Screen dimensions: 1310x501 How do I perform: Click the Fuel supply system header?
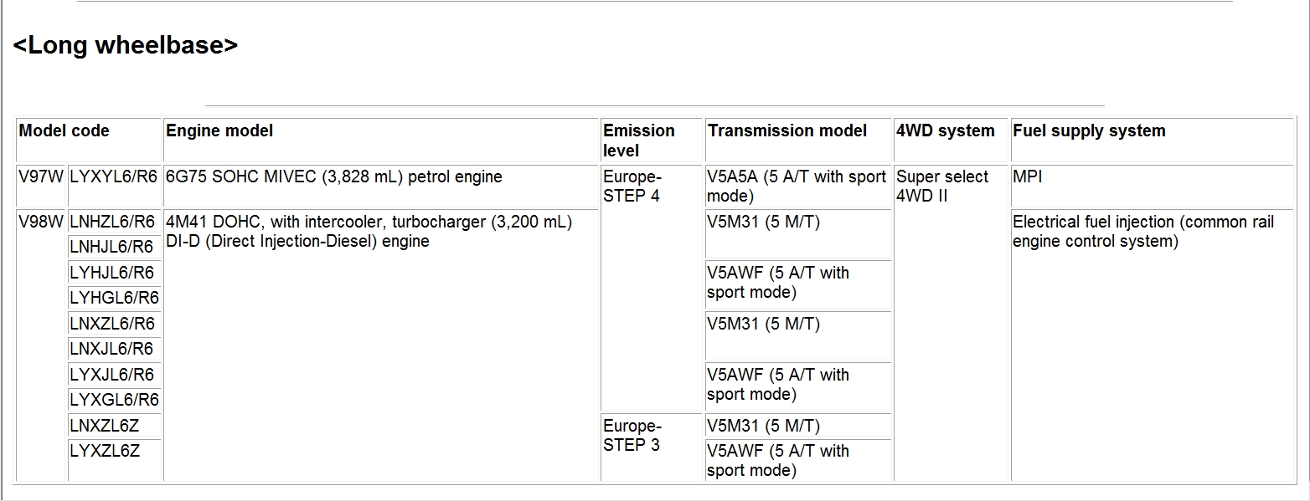1089,131
